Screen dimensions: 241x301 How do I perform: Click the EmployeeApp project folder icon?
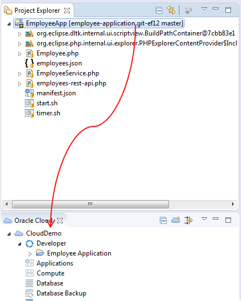point(19,23)
